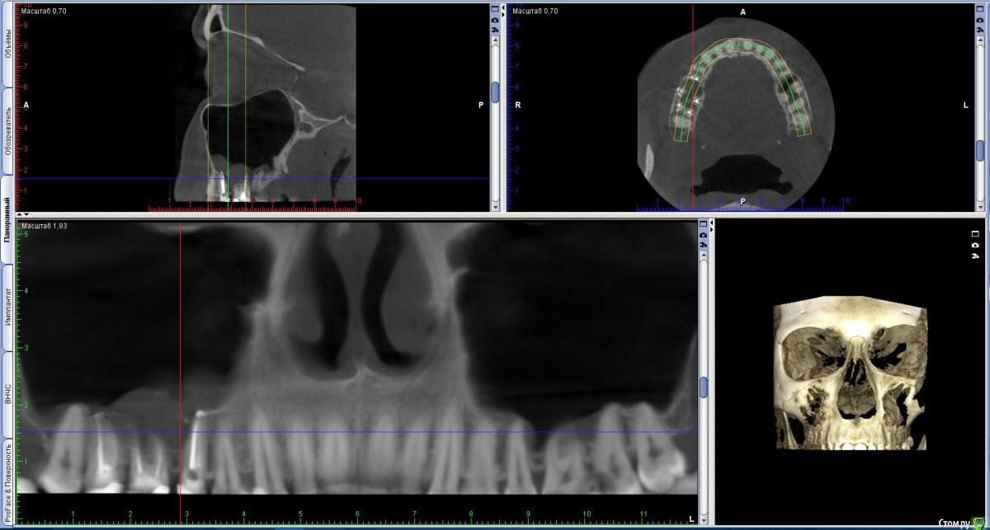This screenshot has height=530, width=990.
Task: Maximize the axial view pane
Action: pyautogui.click(x=980, y=9)
